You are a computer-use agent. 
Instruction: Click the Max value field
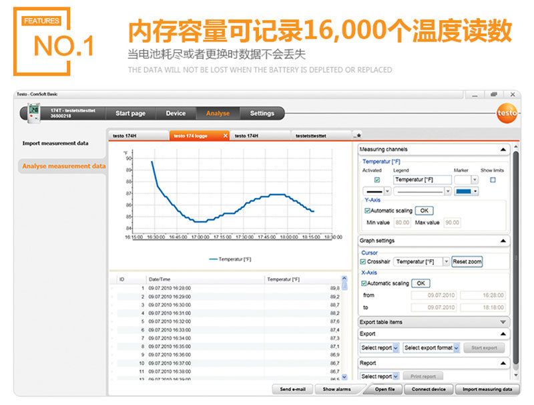[452, 223]
